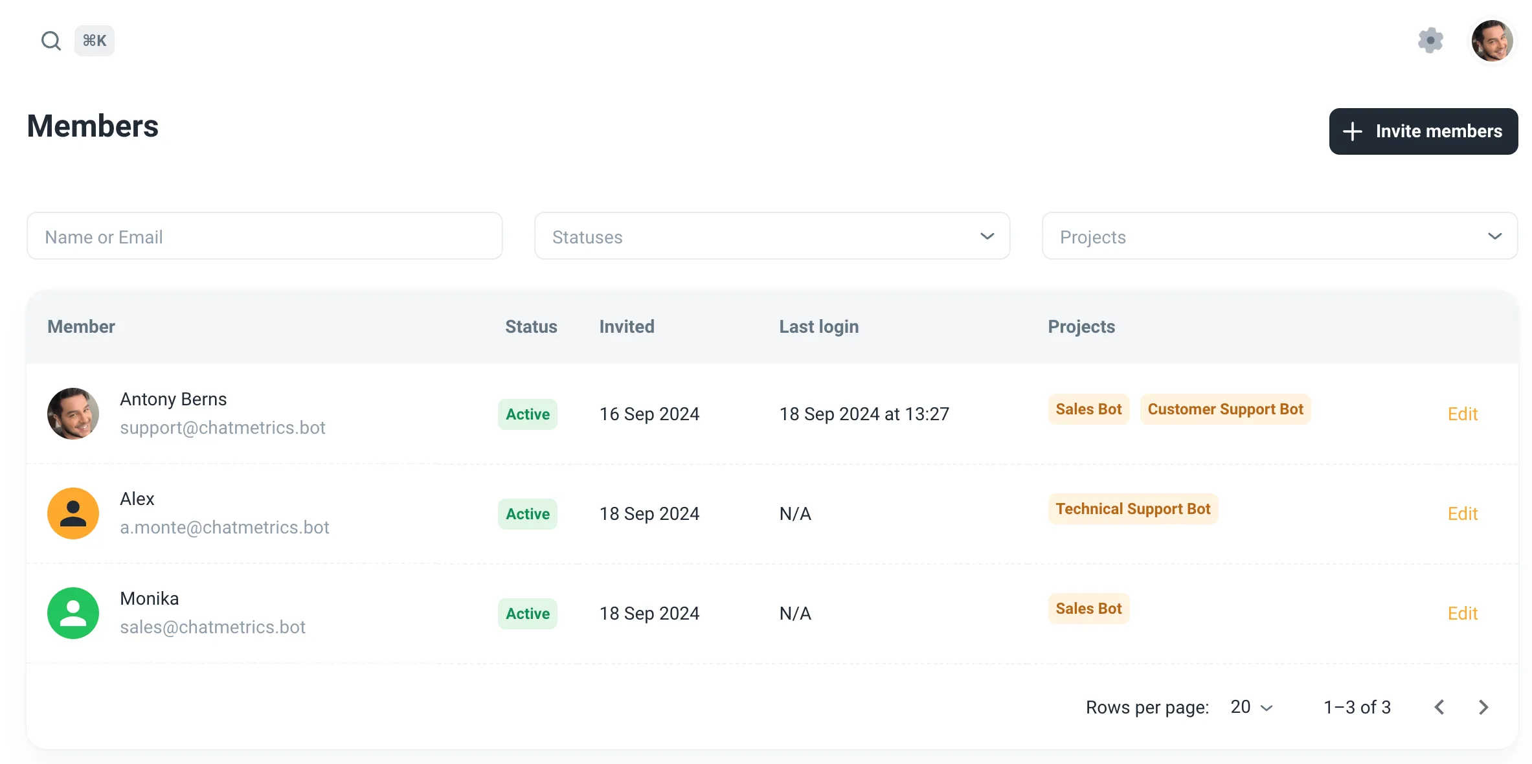Screen dimensions: 1532x764
Task: Click email sales@chatmetrics.bot
Action: point(212,627)
